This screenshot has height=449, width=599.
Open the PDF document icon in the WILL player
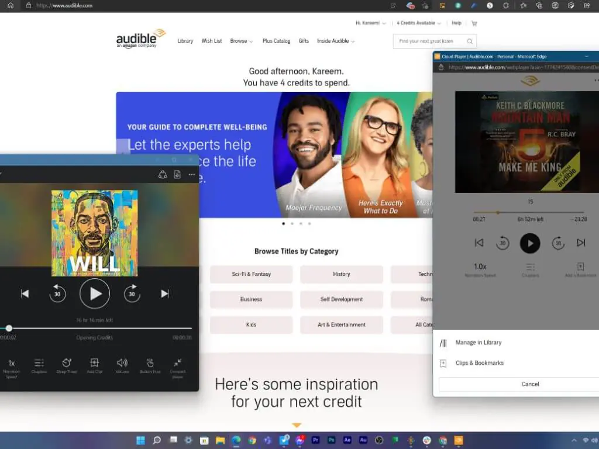pyautogui.click(x=177, y=174)
